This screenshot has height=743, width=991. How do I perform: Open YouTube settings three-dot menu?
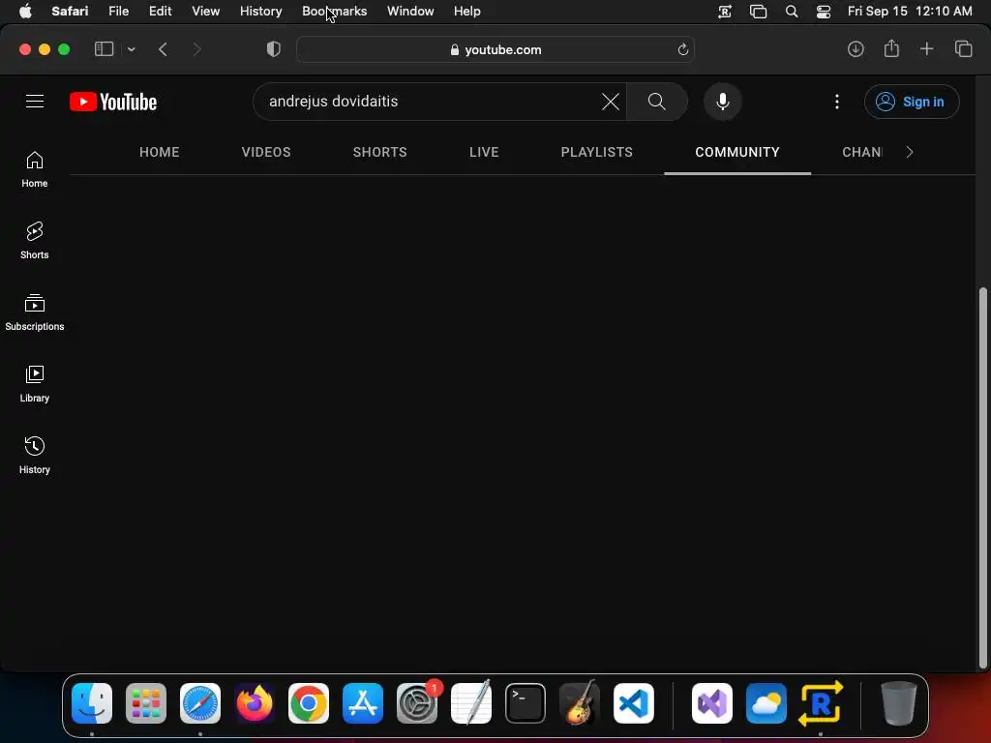[x=837, y=102]
